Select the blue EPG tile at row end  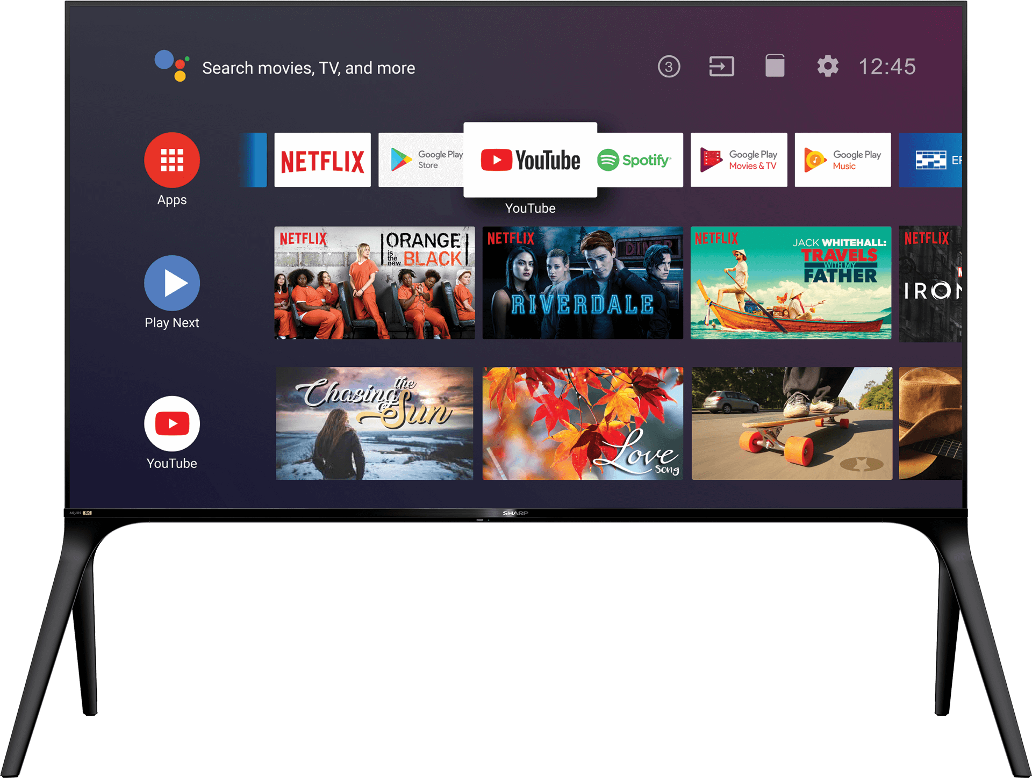tap(930, 160)
